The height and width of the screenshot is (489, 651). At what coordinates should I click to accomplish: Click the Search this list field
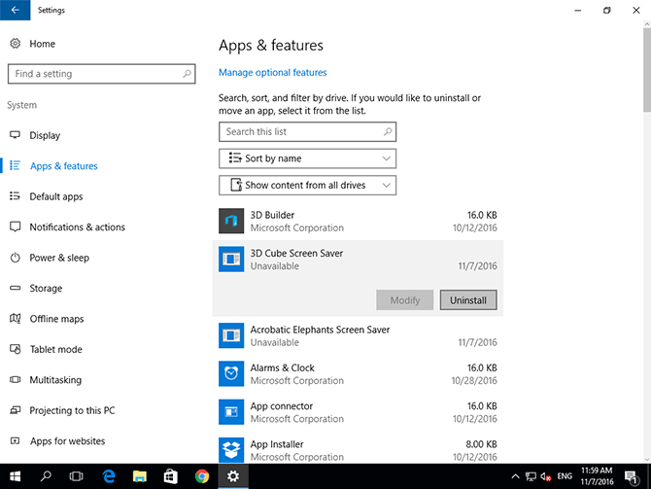[x=308, y=131]
